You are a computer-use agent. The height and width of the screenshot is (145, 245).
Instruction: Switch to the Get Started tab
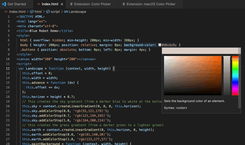click(16, 4)
